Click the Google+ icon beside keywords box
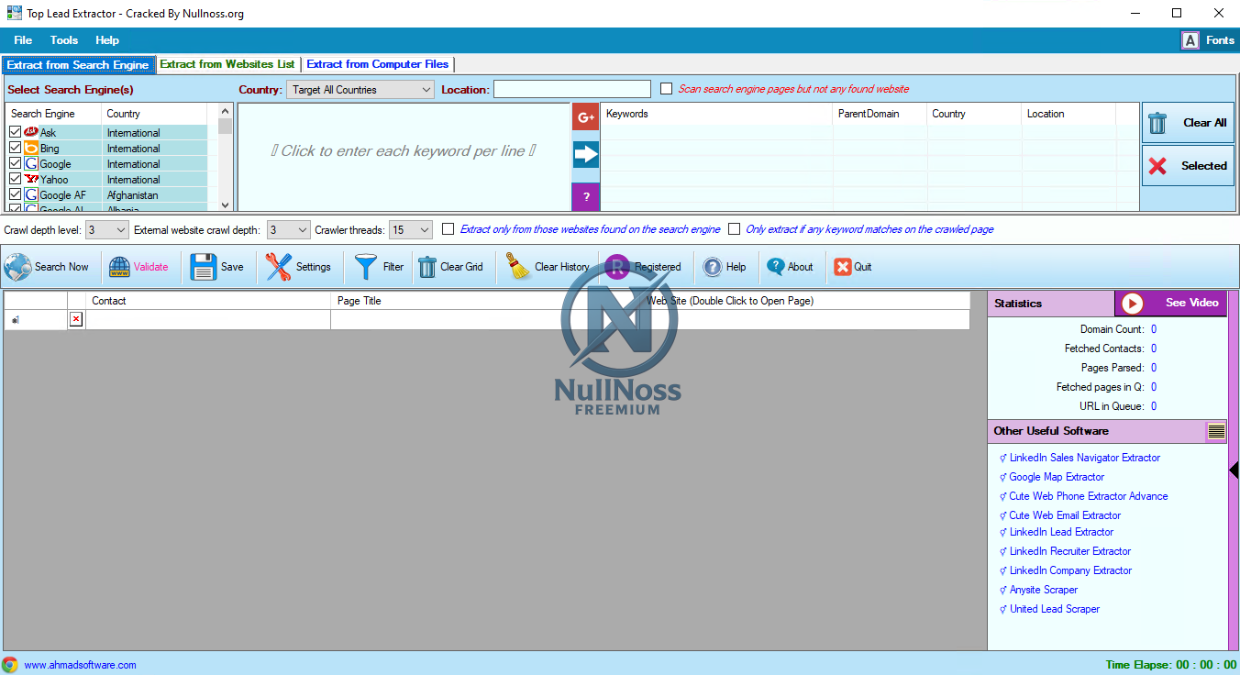The width and height of the screenshot is (1240, 675). 585,117
